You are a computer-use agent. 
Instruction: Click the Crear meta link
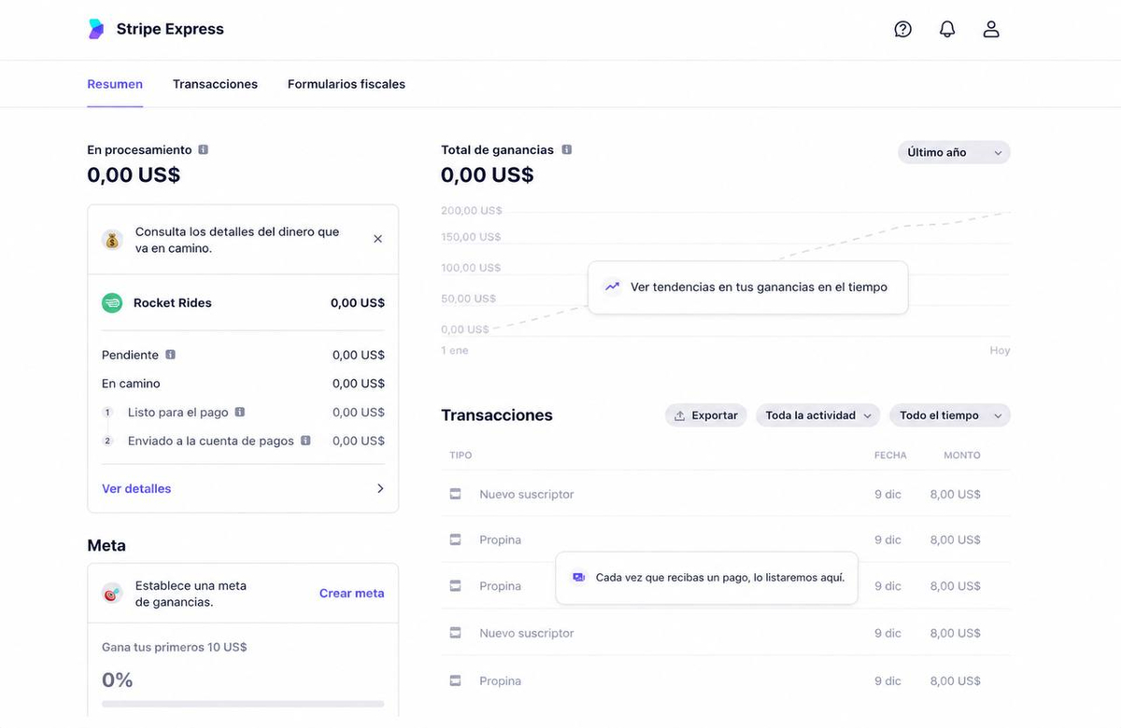click(x=351, y=593)
